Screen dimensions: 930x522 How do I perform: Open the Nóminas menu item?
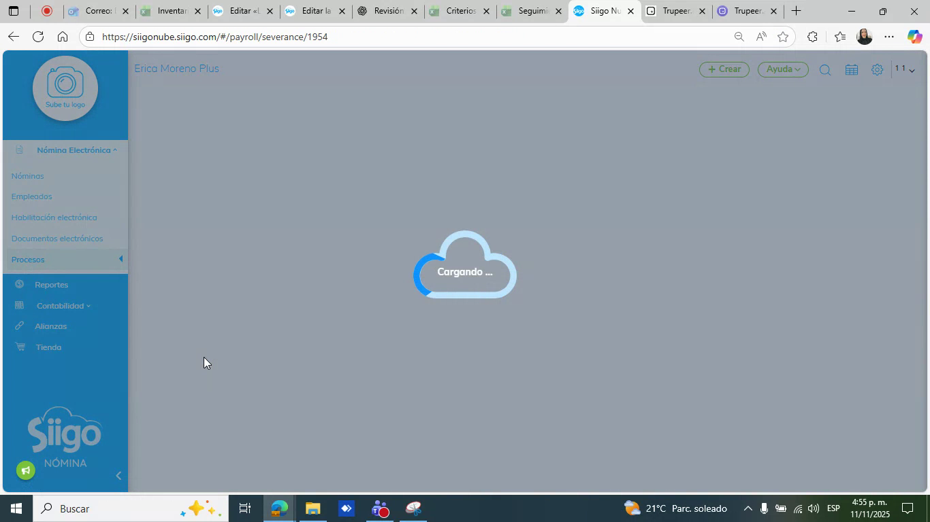[27, 176]
